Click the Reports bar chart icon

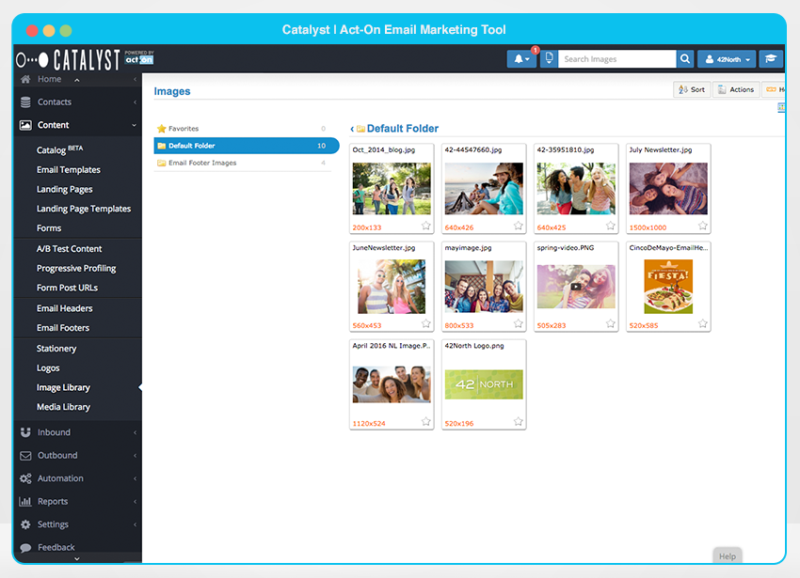[25, 502]
